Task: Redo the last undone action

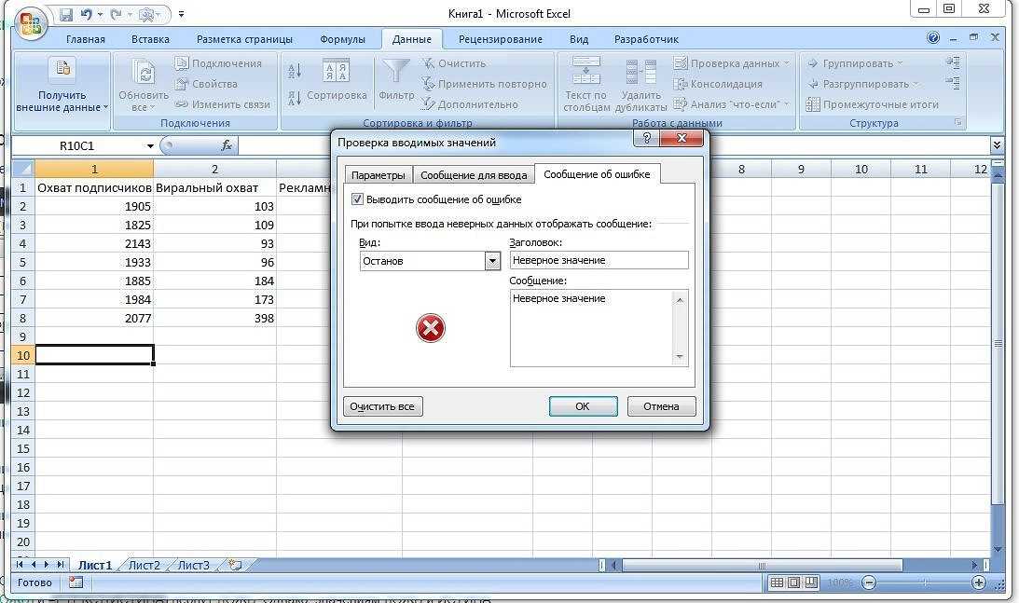Action: [116, 14]
